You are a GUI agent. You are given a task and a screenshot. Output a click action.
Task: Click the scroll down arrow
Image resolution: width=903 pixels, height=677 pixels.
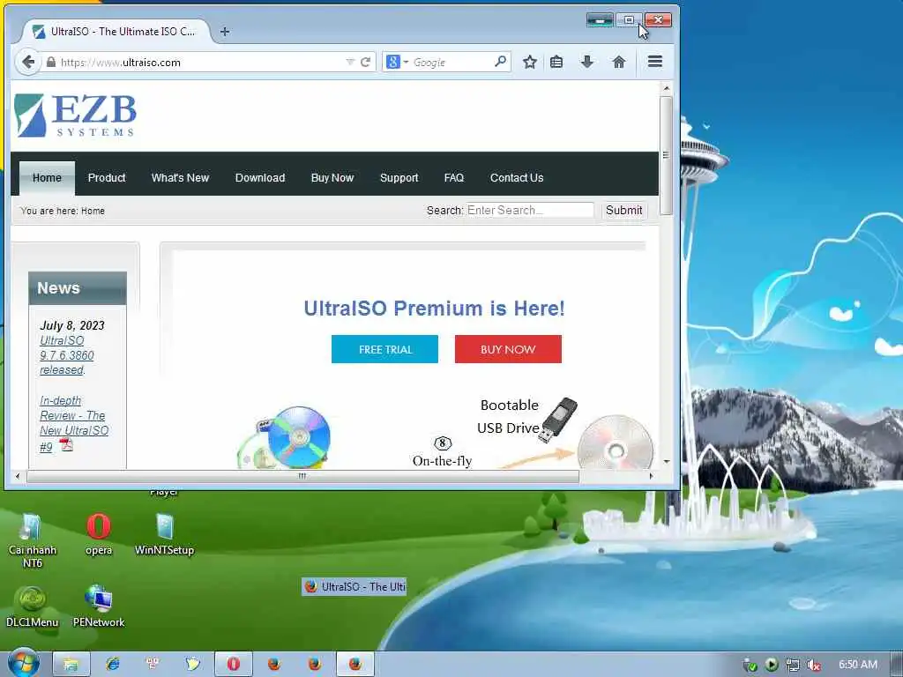666,462
